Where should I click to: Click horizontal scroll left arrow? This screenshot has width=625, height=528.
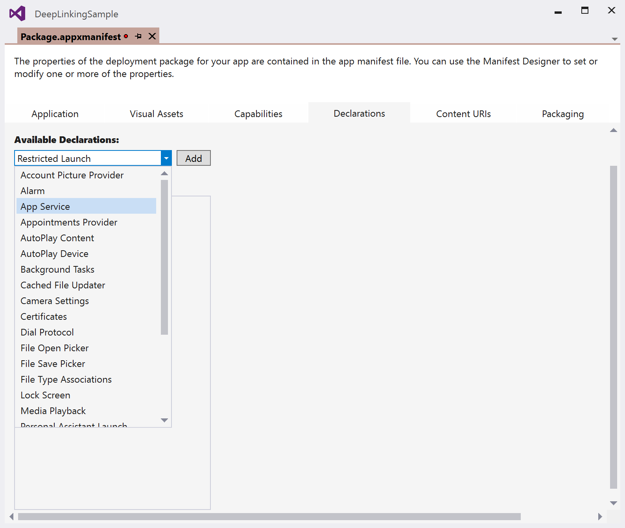point(12,517)
